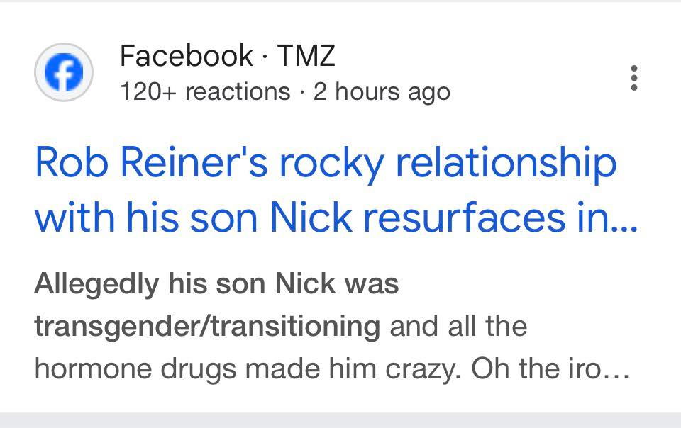Image resolution: width=681 pixels, height=428 pixels.
Task: Click the '2 hours ago' timestamp
Action: click(382, 91)
